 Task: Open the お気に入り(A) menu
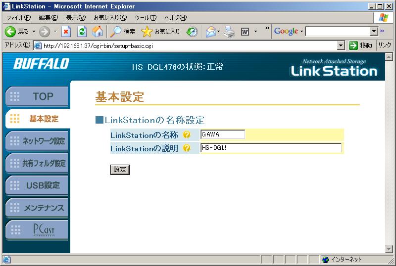110,18
